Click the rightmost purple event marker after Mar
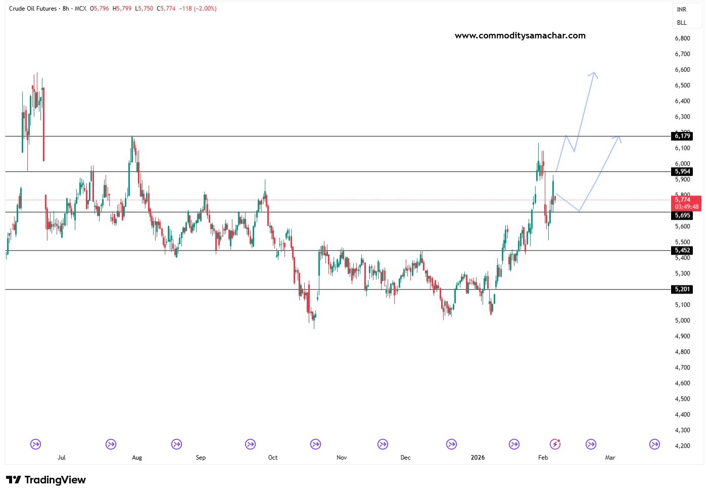This screenshot has height=494, width=709. click(x=654, y=444)
